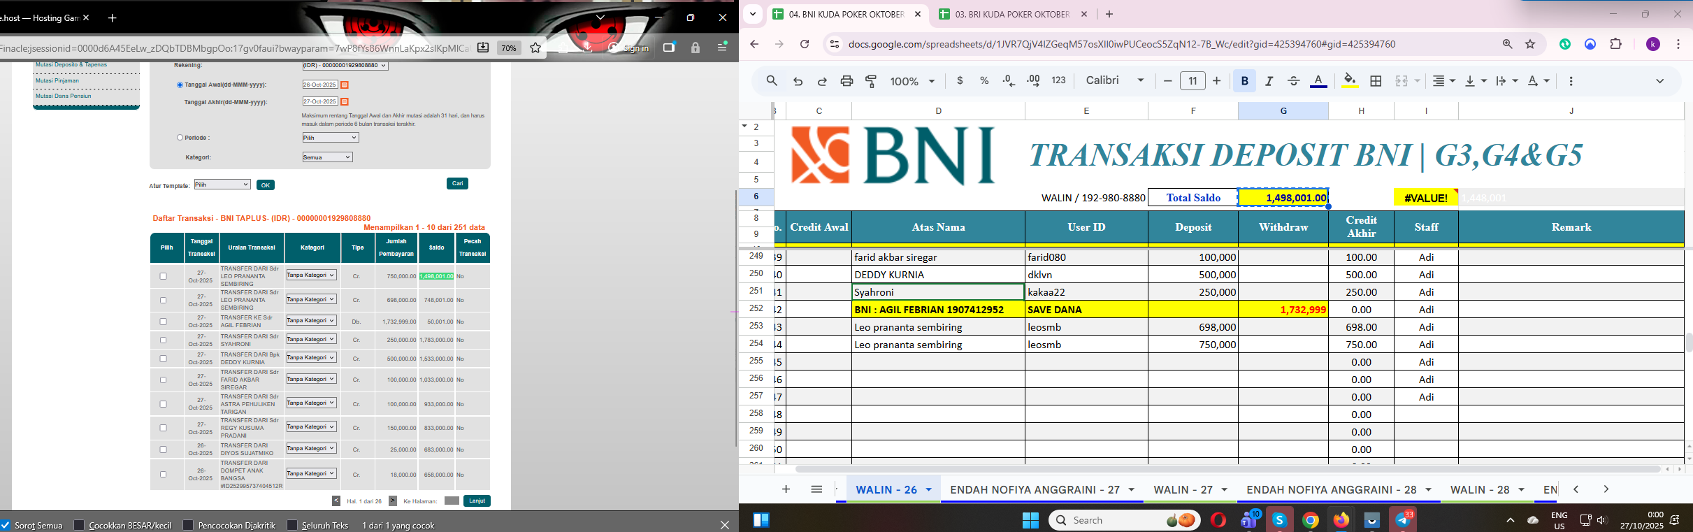Collapse the Sheets toolbar with chevron
This screenshot has width=1693, height=532.
(1659, 81)
